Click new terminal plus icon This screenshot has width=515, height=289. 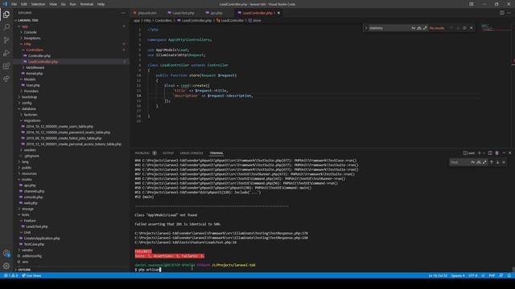pos(480,153)
